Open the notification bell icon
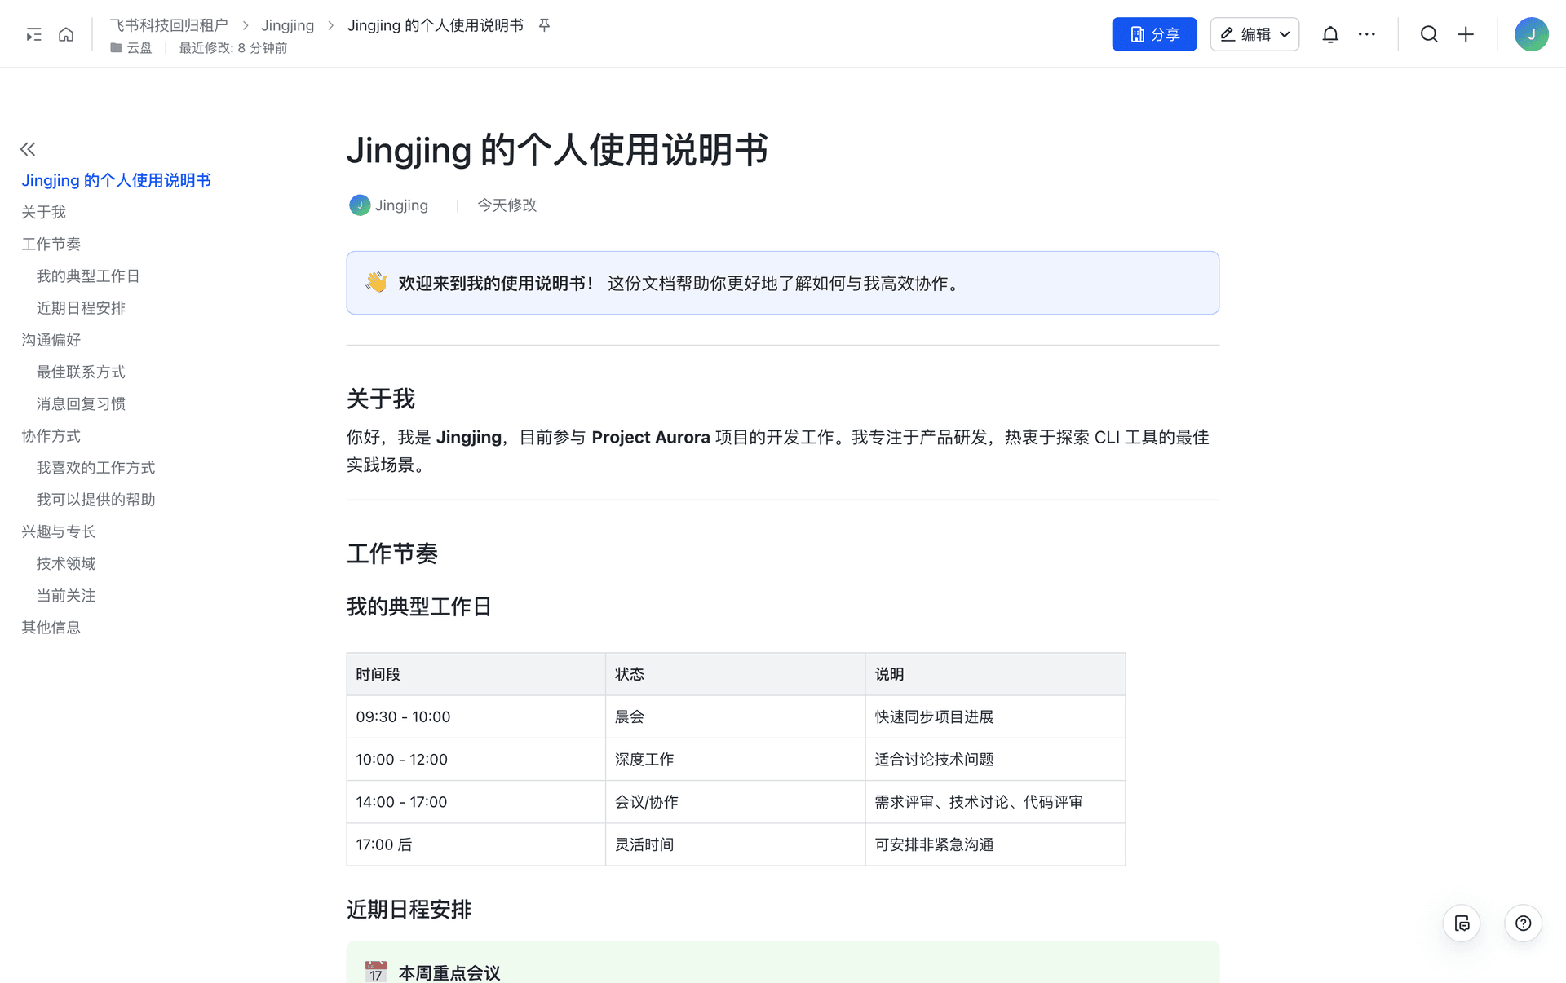This screenshot has width=1566, height=983. pos(1330,34)
